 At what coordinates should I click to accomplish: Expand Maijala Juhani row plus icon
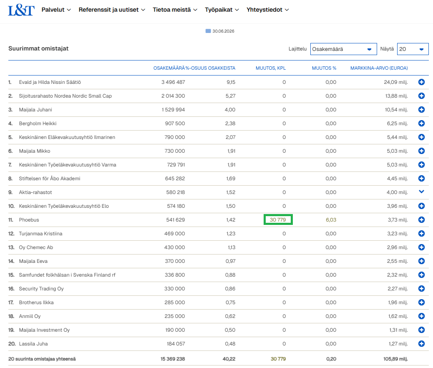[421, 110]
